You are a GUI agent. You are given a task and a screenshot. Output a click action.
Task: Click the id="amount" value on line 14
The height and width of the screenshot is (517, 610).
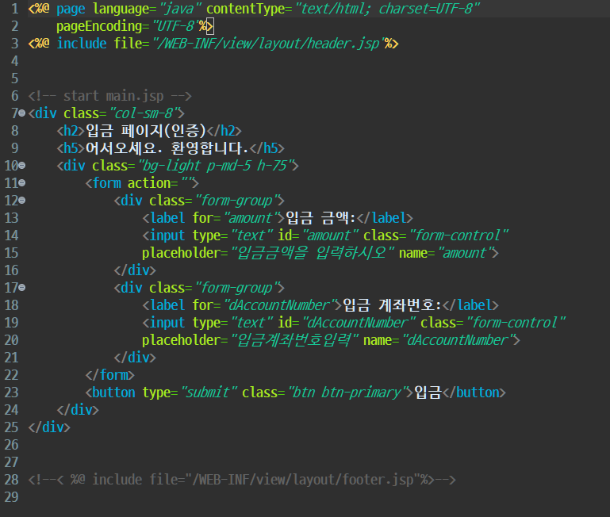coord(330,236)
